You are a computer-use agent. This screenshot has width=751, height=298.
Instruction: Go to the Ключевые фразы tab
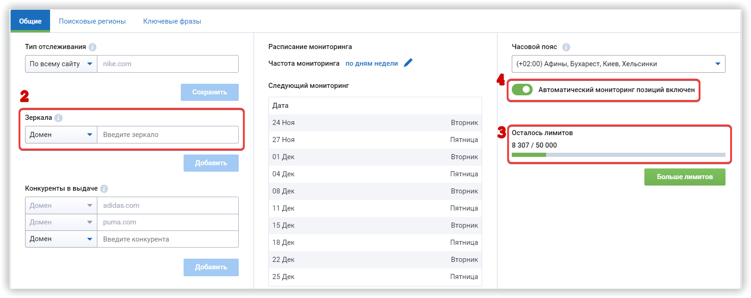(172, 21)
